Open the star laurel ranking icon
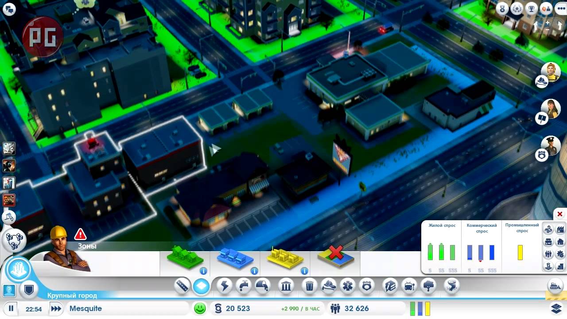Viewport: 567px width, 319px height. pos(517,8)
